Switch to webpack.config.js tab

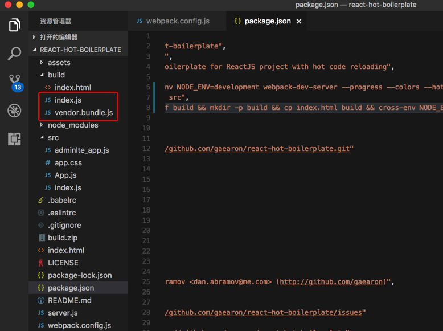177,21
